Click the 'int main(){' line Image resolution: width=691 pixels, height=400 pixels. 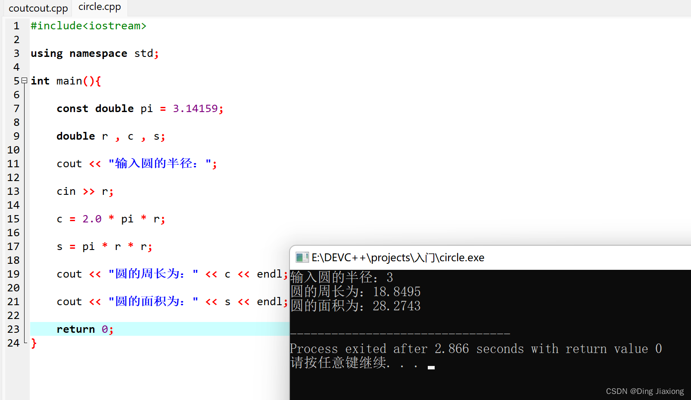click(x=66, y=81)
